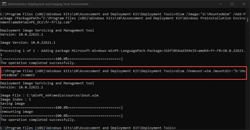The height and width of the screenshot is (130, 250).
Task: Click the 'Saving image' line
Action: coord(13,104)
